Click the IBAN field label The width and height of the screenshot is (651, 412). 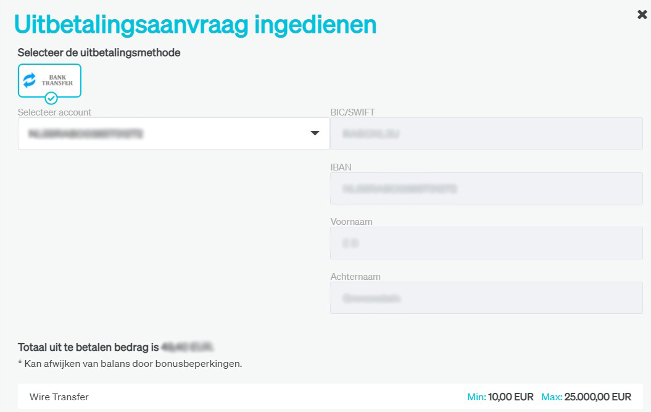[x=341, y=167]
